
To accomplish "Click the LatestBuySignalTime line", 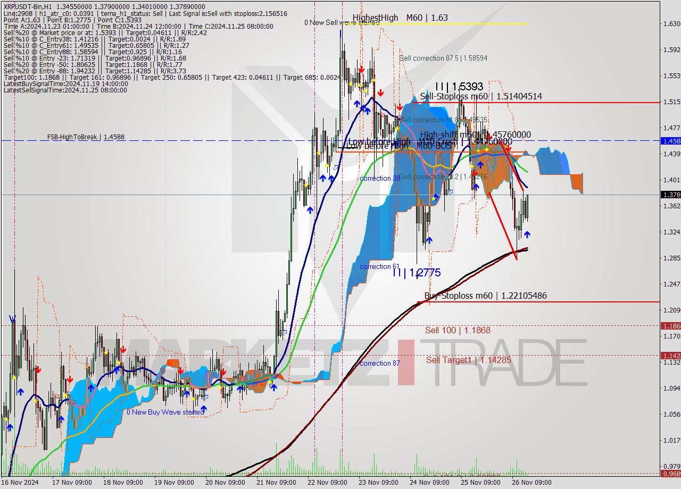I will (x=66, y=83).
